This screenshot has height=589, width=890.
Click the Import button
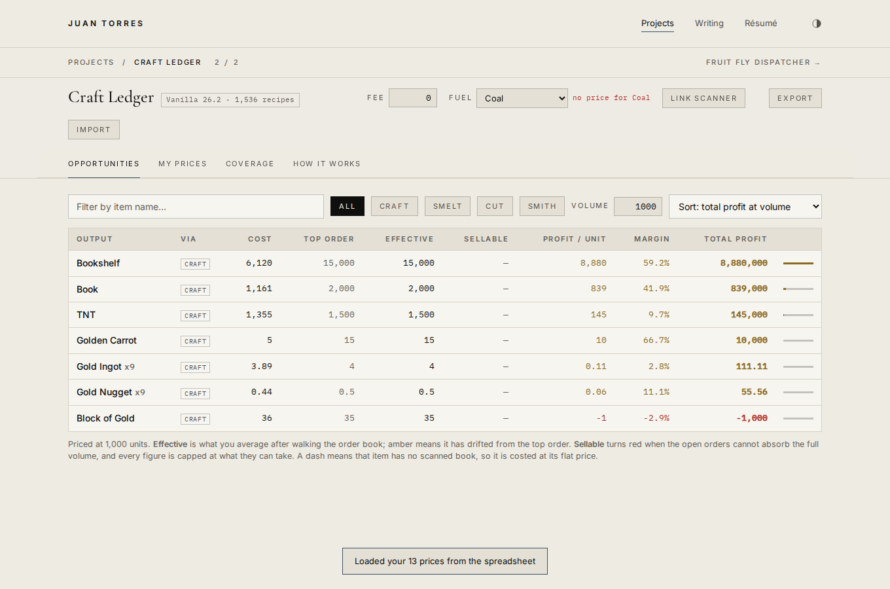tap(94, 130)
